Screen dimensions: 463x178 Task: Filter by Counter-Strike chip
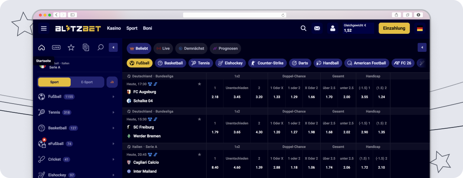pyautogui.click(x=267, y=63)
